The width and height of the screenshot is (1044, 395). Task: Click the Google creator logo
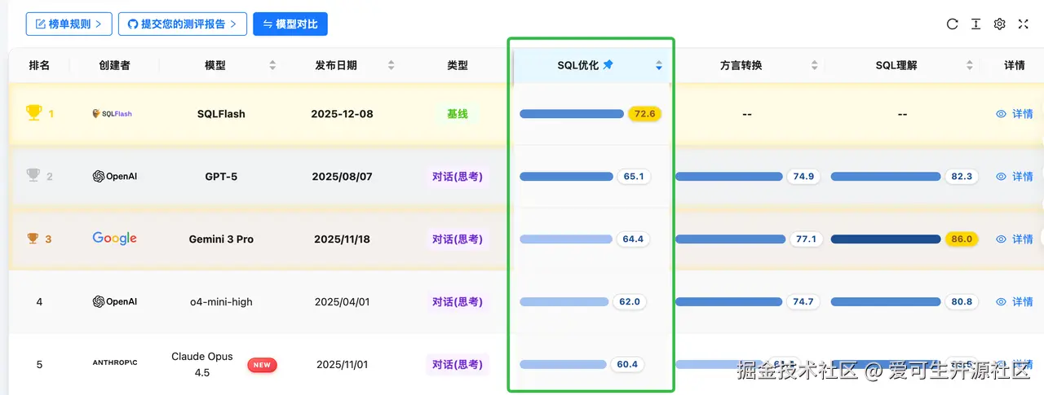tap(114, 239)
